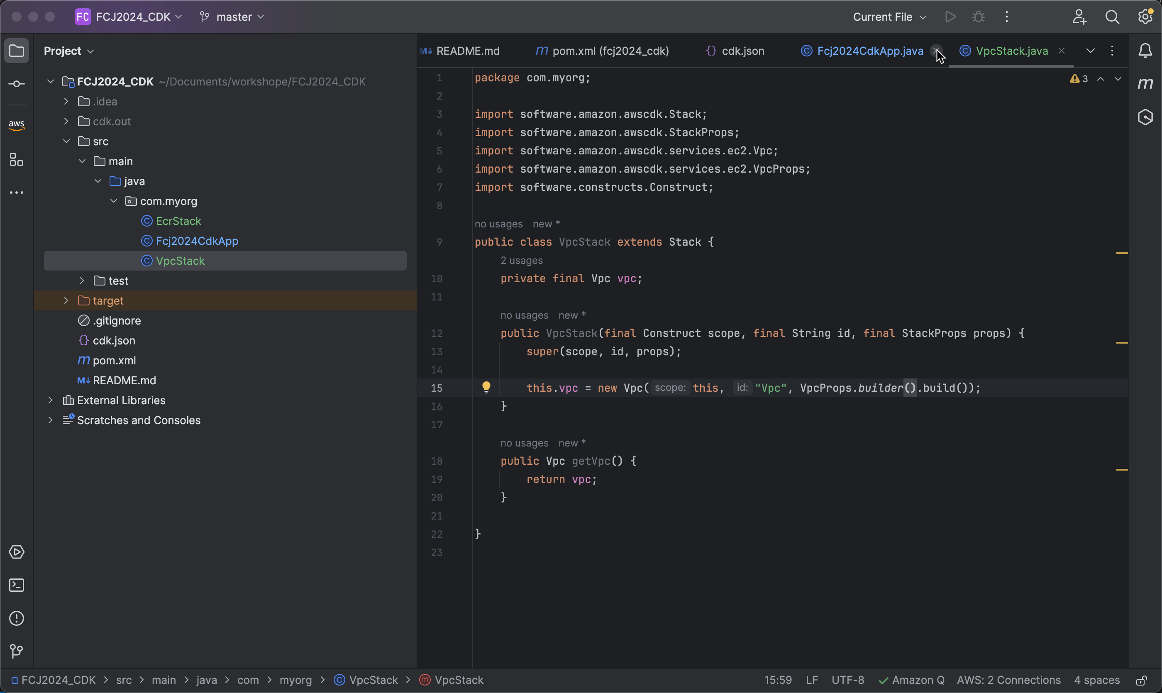
Task: Collapse the src folder
Action: [66, 141]
